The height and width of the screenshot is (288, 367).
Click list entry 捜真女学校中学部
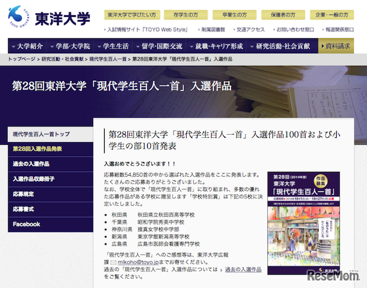[158, 230]
